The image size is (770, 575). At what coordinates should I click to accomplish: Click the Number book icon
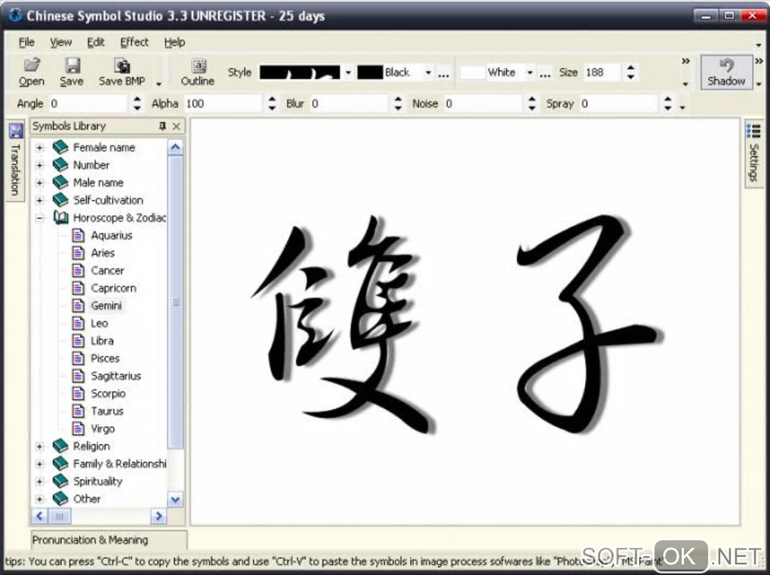[60, 165]
